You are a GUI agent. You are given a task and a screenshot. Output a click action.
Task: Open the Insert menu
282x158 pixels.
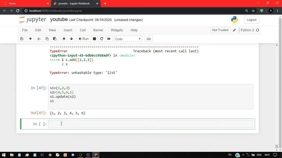click(68, 30)
